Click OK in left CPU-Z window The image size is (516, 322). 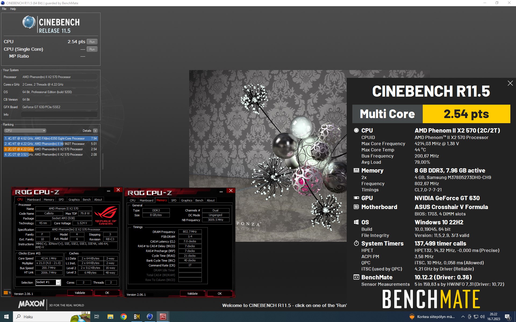107,293
